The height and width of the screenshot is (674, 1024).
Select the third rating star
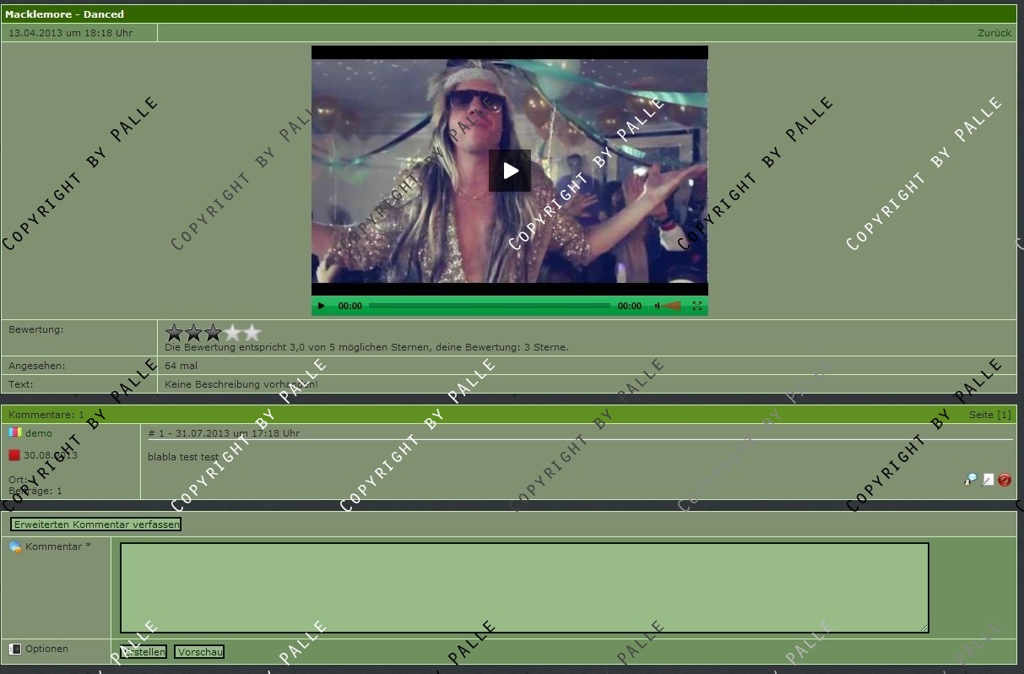coord(214,333)
